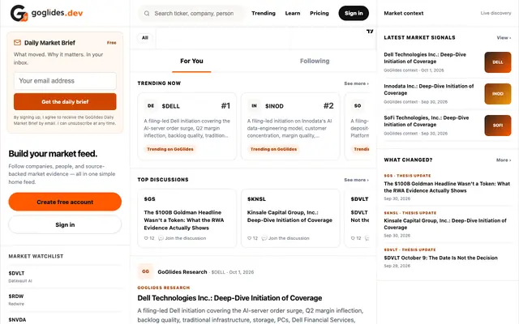Open the Dell Technologies Deep-Dive feed post title
The height and width of the screenshot is (324, 519).
(229, 298)
